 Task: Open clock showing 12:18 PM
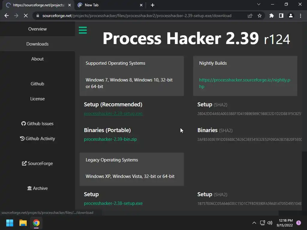click(285, 223)
